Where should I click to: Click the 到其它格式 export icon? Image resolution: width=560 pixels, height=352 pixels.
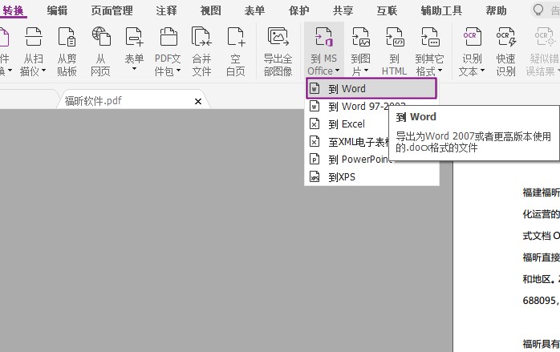[429, 36]
